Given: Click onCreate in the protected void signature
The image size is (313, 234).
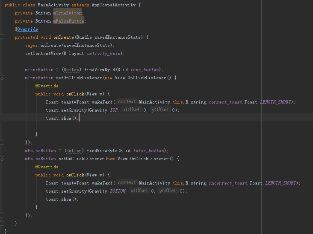Looking at the screenshot, I should tap(64, 38).
